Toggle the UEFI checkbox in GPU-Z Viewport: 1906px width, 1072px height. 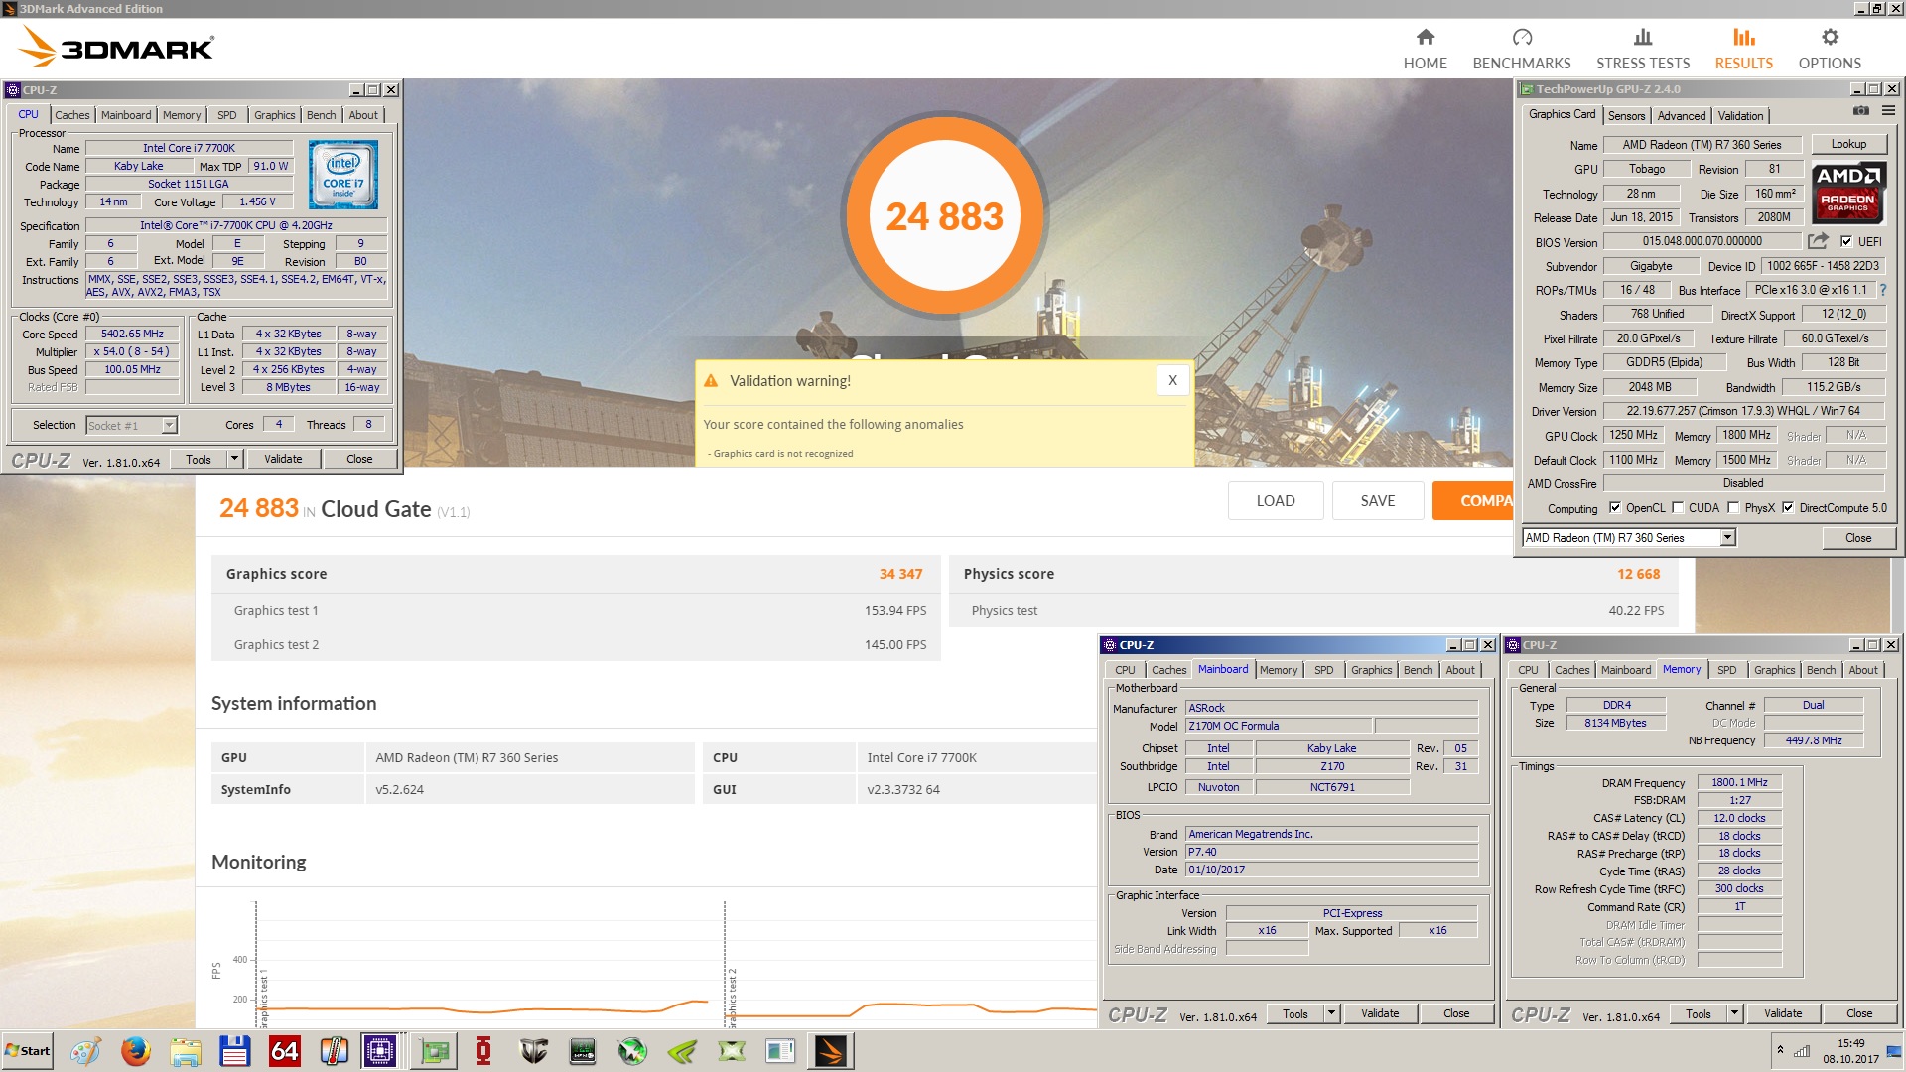pyautogui.click(x=1845, y=241)
